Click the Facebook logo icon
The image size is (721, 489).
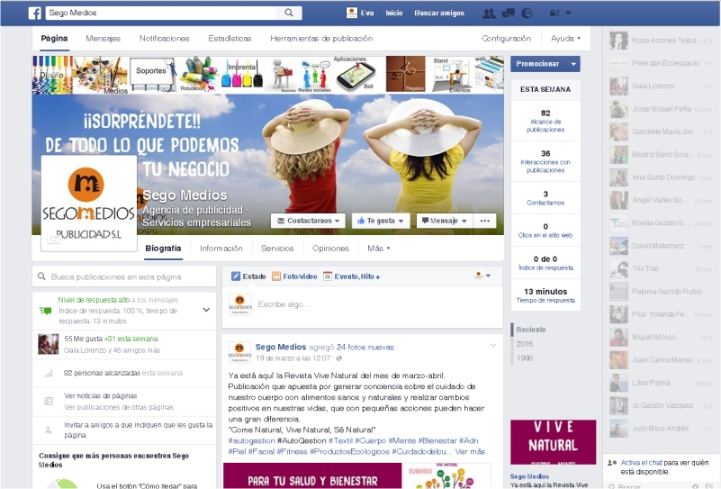[x=35, y=13]
